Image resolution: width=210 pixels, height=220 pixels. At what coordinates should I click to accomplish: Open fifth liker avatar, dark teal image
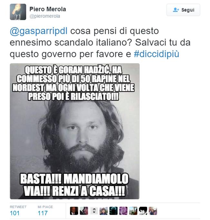pos(114,211)
